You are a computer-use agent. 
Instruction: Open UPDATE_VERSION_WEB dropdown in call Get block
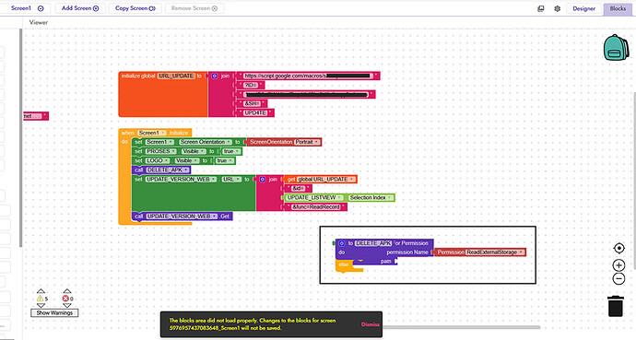click(x=182, y=217)
